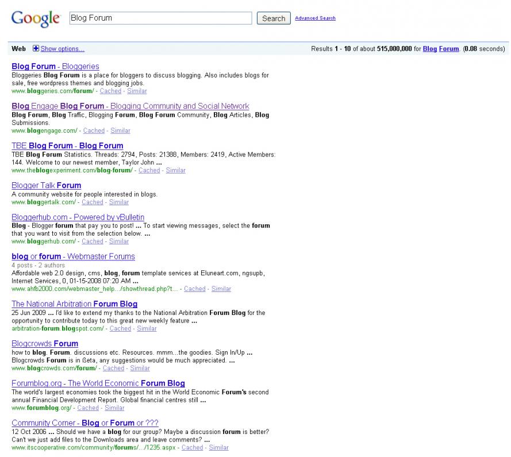
Task: Open Blog Forum - Bloggeries result
Action: click(x=55, y=66)
